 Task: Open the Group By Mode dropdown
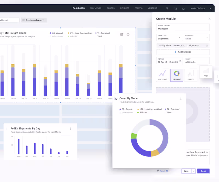click(197, 37)
